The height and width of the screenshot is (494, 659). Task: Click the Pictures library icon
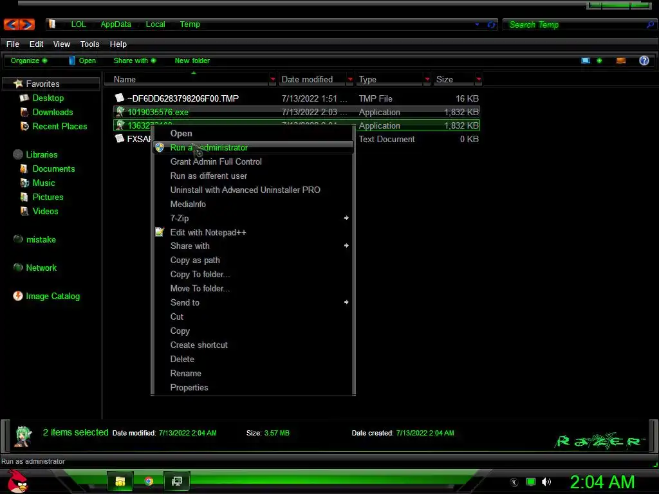24,197
